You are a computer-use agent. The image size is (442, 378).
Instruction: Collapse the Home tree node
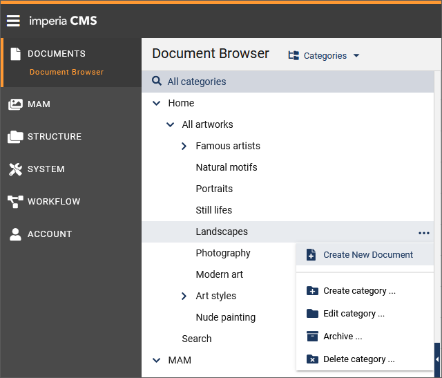pyautogui.click(x=157, y=103)
